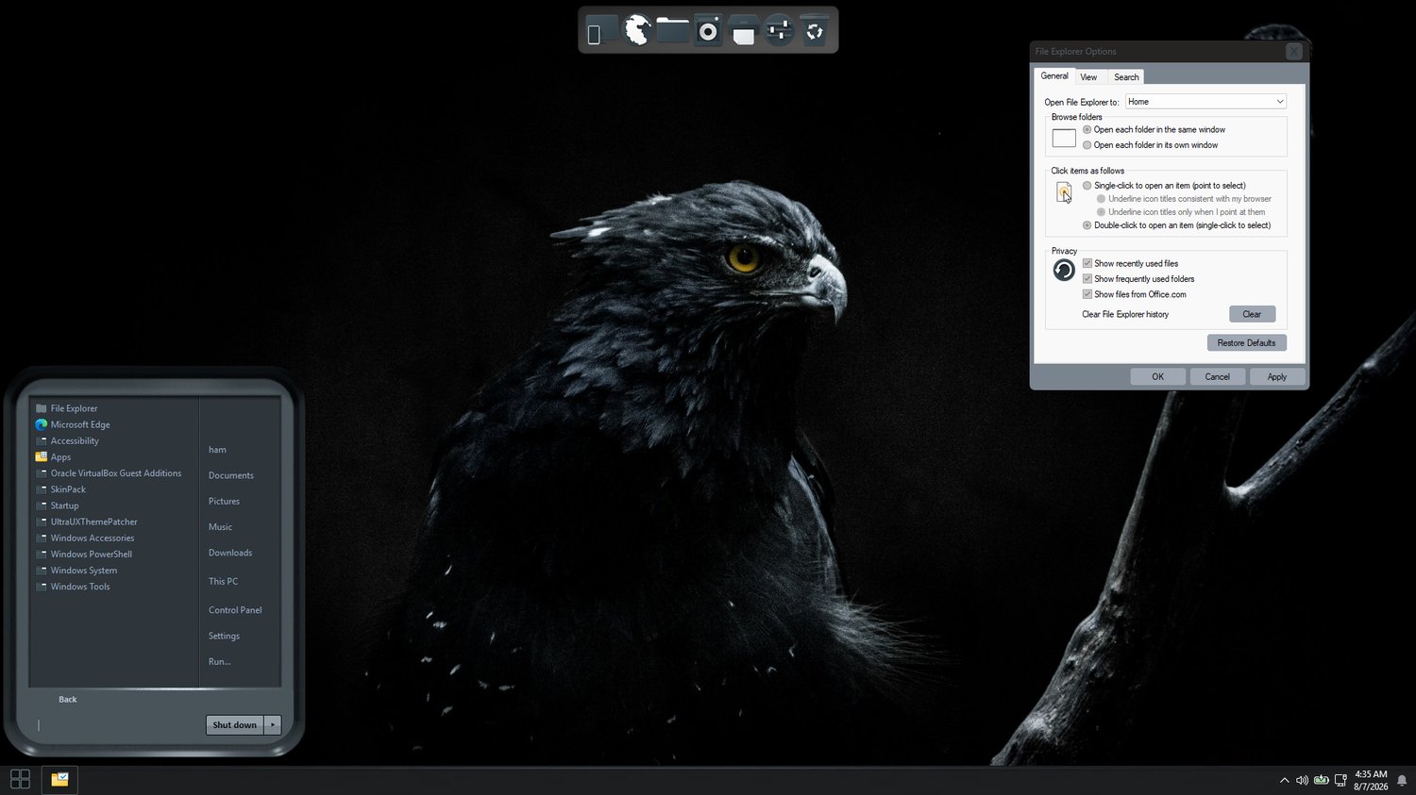Select Underline icon titles only when I point
This screenshot has height=795, width=1416.
1181,212
